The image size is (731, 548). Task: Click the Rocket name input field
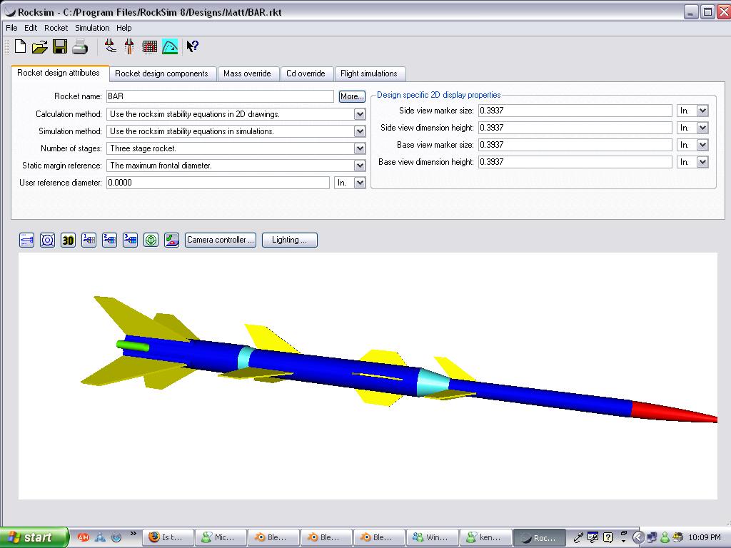(x=220, y=96)
